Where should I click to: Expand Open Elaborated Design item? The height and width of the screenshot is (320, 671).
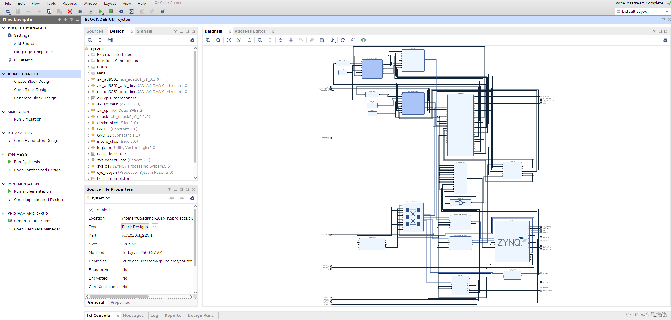(10, 141)
